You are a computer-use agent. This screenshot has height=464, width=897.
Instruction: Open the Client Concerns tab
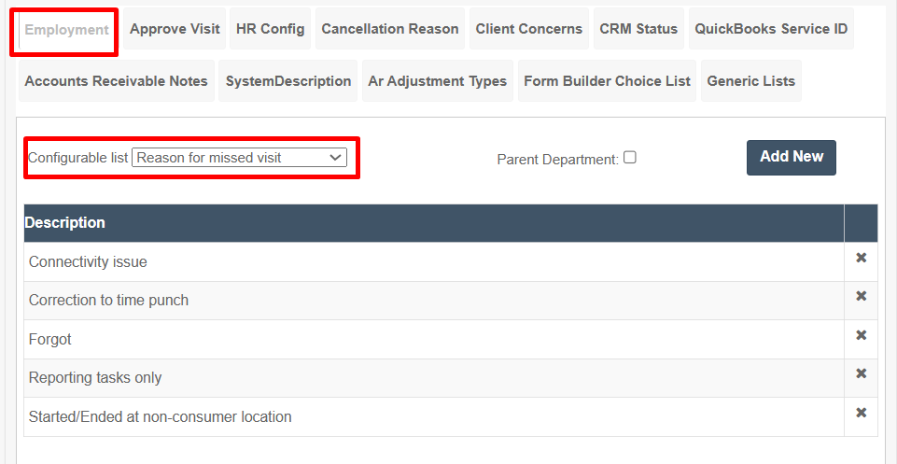pos(528,29)
